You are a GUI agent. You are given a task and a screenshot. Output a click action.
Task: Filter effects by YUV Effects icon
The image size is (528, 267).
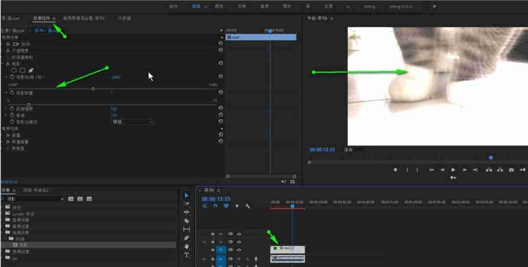89,199
